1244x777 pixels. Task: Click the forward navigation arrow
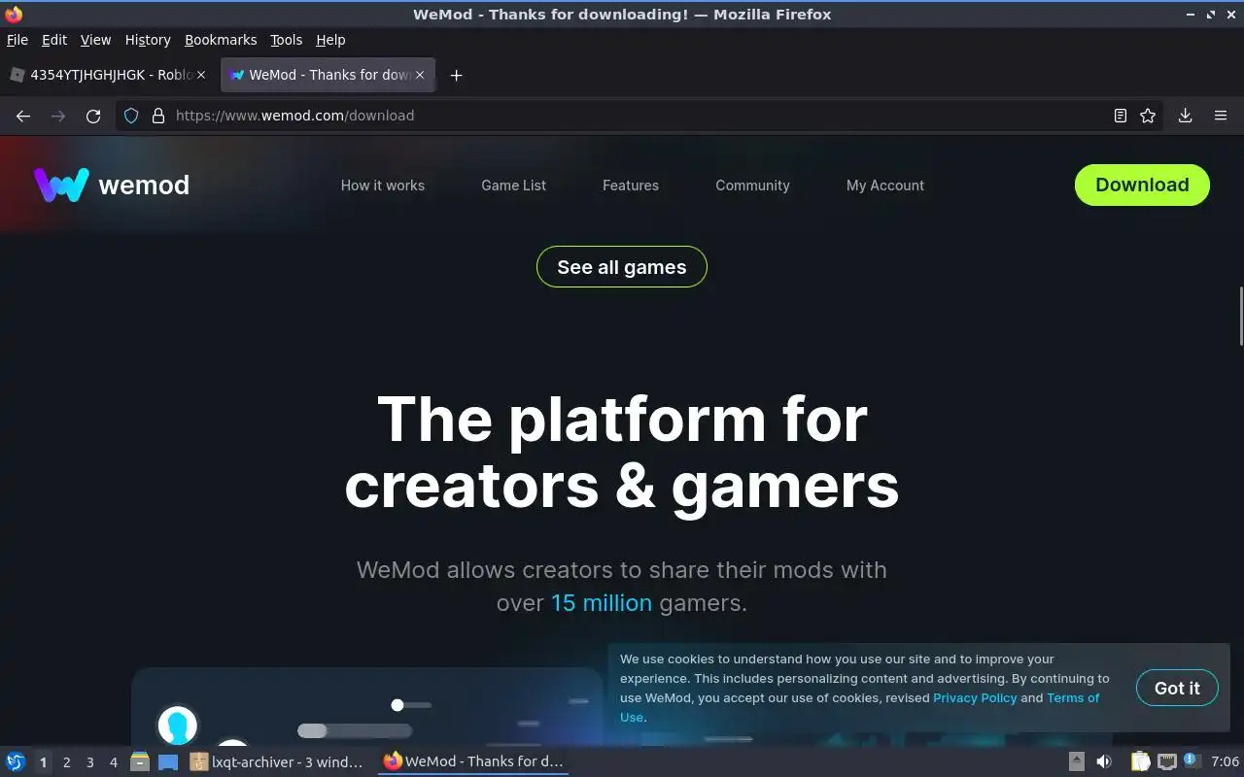pos(58,116)
